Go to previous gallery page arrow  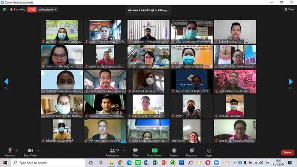6,82
